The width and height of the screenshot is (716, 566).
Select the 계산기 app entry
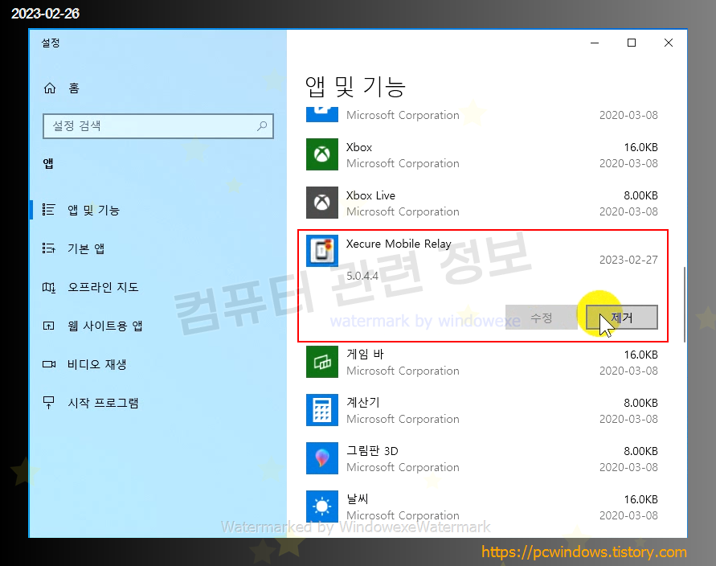coord(481,410)
